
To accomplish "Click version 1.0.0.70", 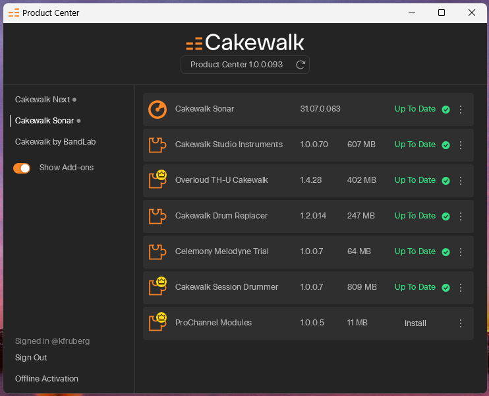I will [314, 145].
